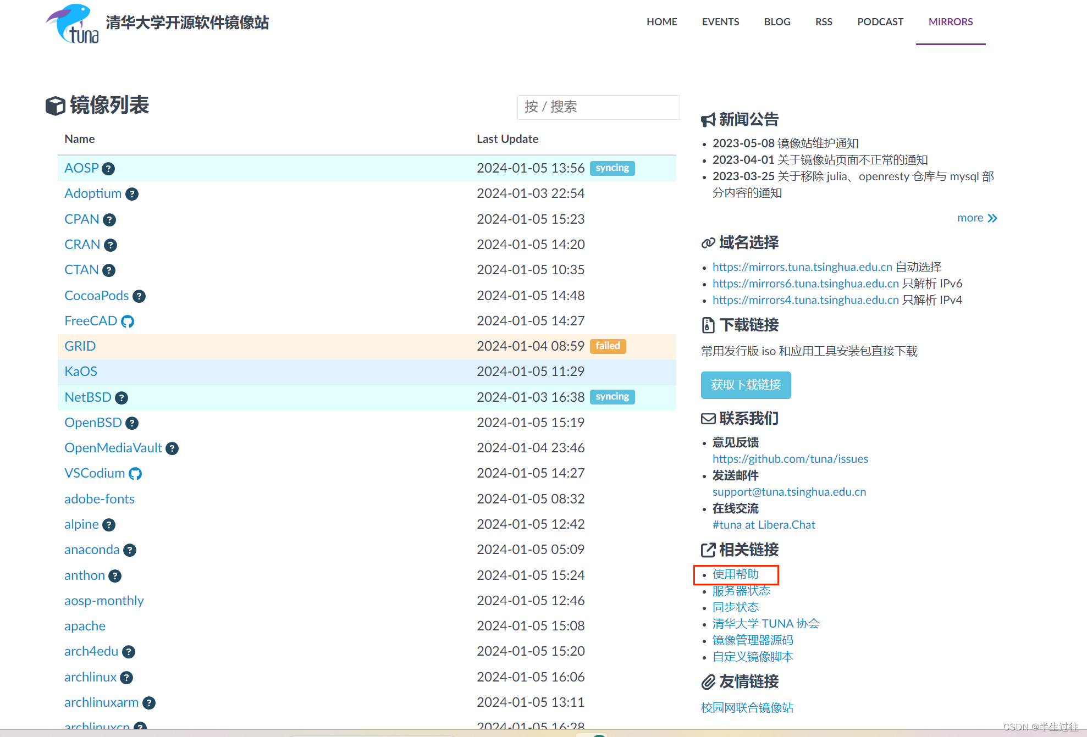The height and width of the screenshot is (737, 1087).
Task: Click 使用帮助 highlighted link
Action: coord(735,573)
